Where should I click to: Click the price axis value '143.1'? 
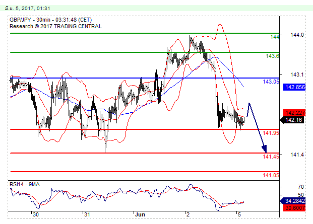297,74
